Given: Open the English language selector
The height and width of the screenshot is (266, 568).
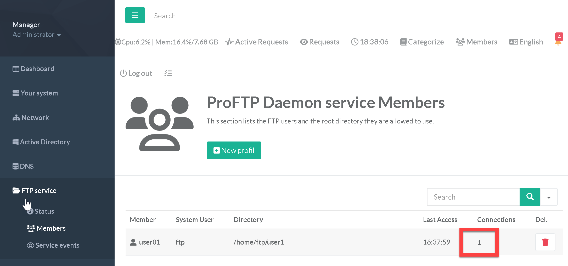Looking at the screenshot, I should (x=526, y=42).
